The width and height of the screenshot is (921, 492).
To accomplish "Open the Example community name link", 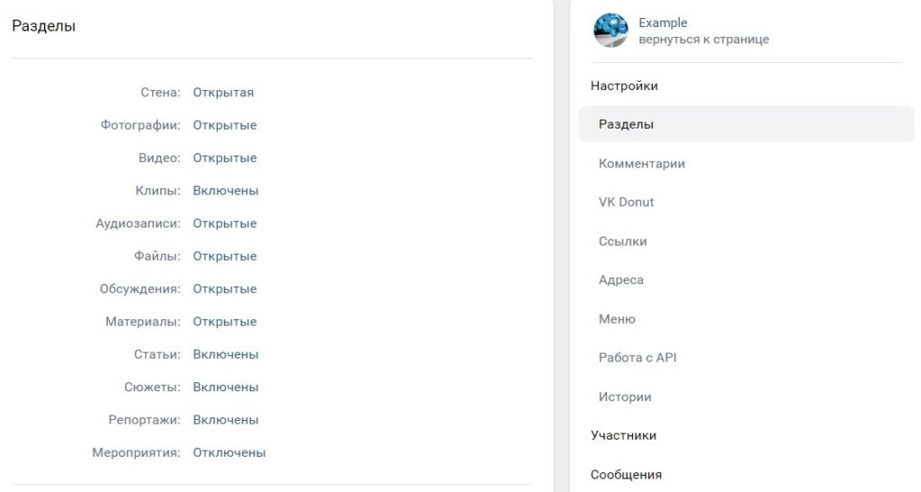I will click(x=663, y=22).
